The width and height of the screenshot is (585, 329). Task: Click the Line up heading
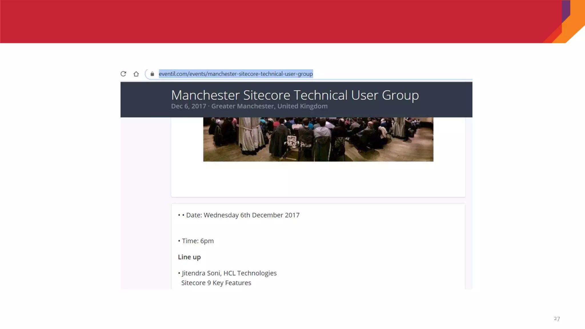[x=189, y=257]
